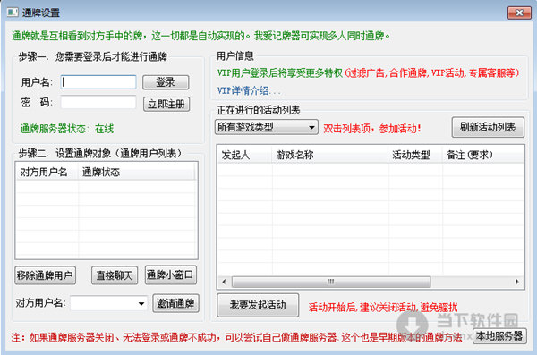
Task: Click the 登录 login button
Action: pyautogui.click(x=166, y=82)
